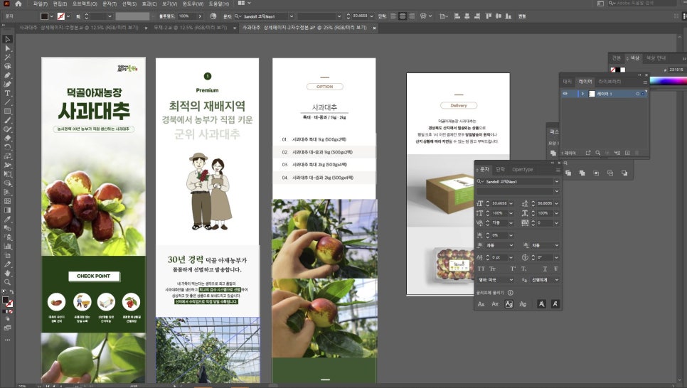Click black swatch in Color panel
Image resolution: width=687 pixels, height=388 pixels.
[618, 70]
